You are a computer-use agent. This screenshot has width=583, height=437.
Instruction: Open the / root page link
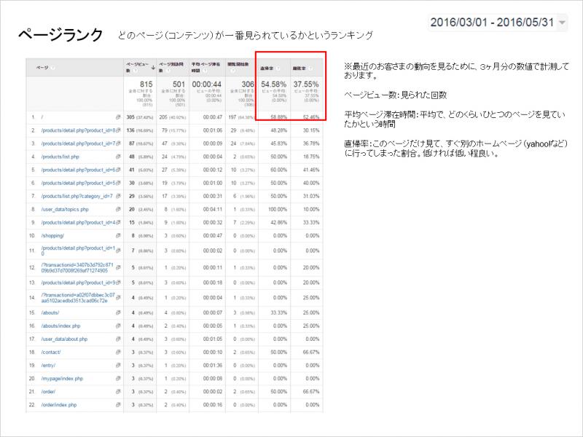[x=42, y=117]
